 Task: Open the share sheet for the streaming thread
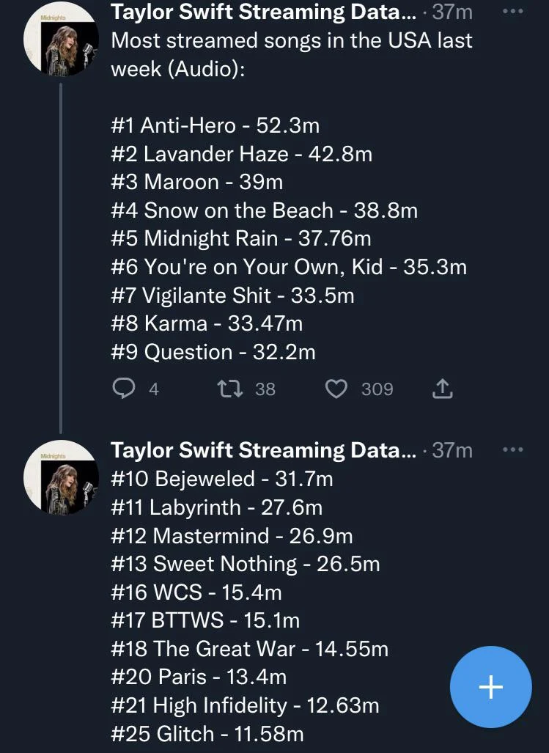(x=441, y=389)
